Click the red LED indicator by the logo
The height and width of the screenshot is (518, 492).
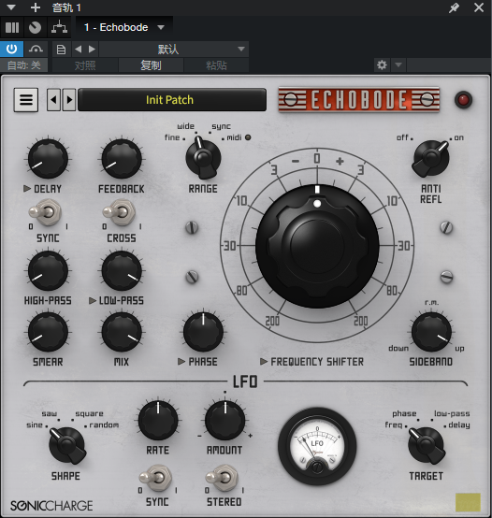[x=463, y=99]
